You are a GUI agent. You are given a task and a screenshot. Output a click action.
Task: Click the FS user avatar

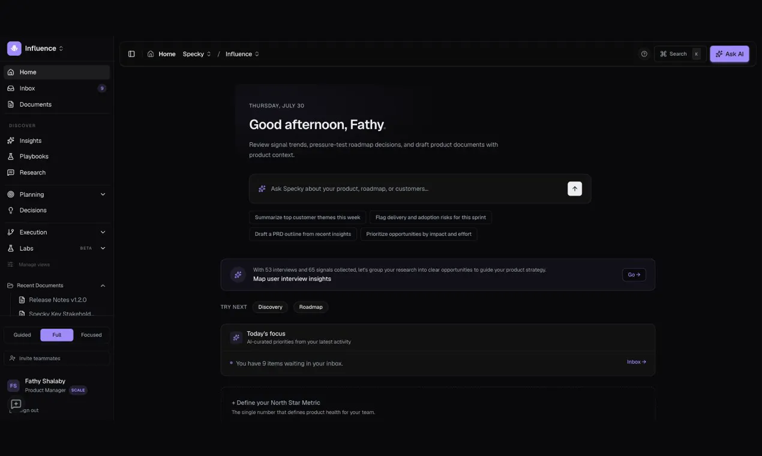point(13,386)
